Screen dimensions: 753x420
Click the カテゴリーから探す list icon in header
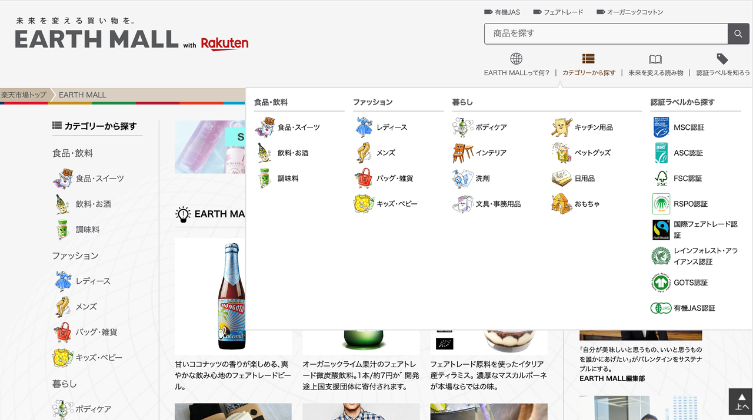click(588, 59)
